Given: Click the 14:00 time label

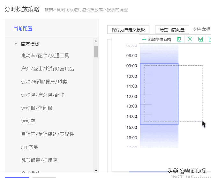Looking at the screenshot, I should [x=132, y=116].
